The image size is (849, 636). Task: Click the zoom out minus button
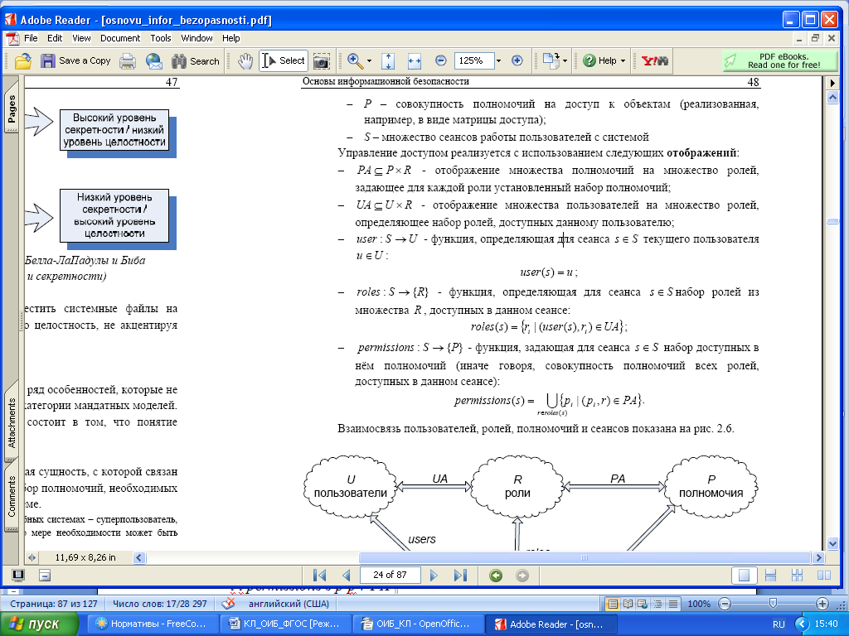(x=441, y=60)
